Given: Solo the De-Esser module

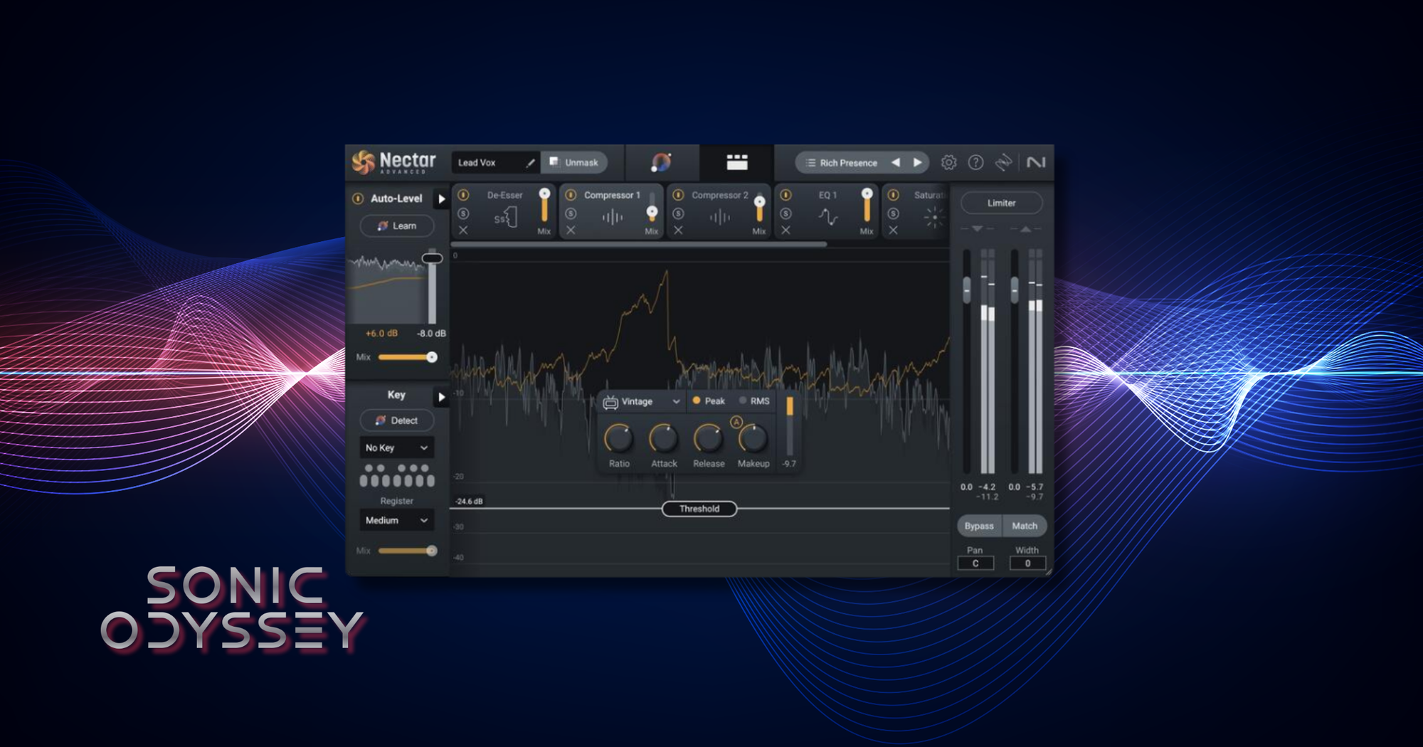Looking at the screenshot, I should [x=463, y=213].
